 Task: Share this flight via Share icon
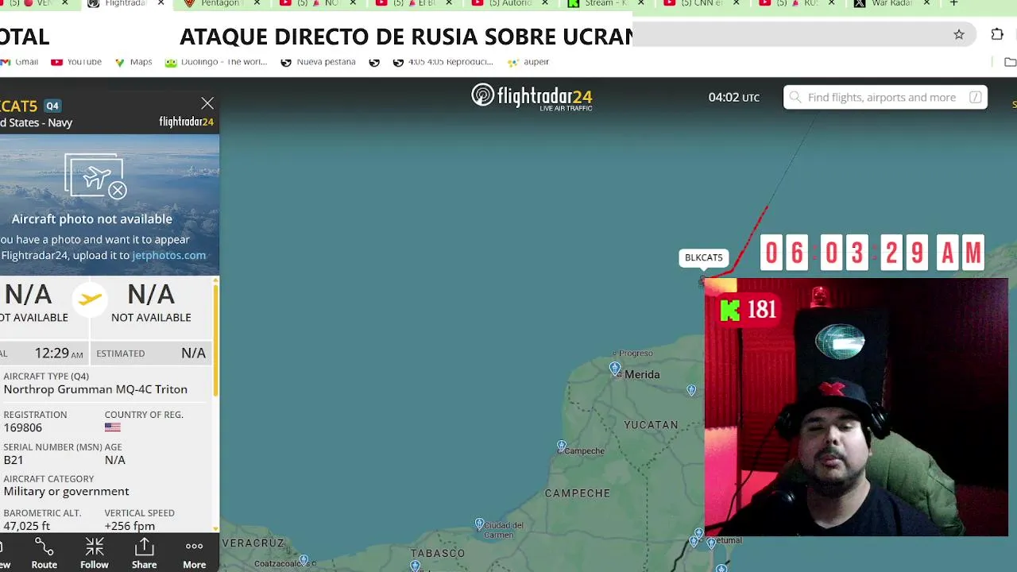click(144, 554)
